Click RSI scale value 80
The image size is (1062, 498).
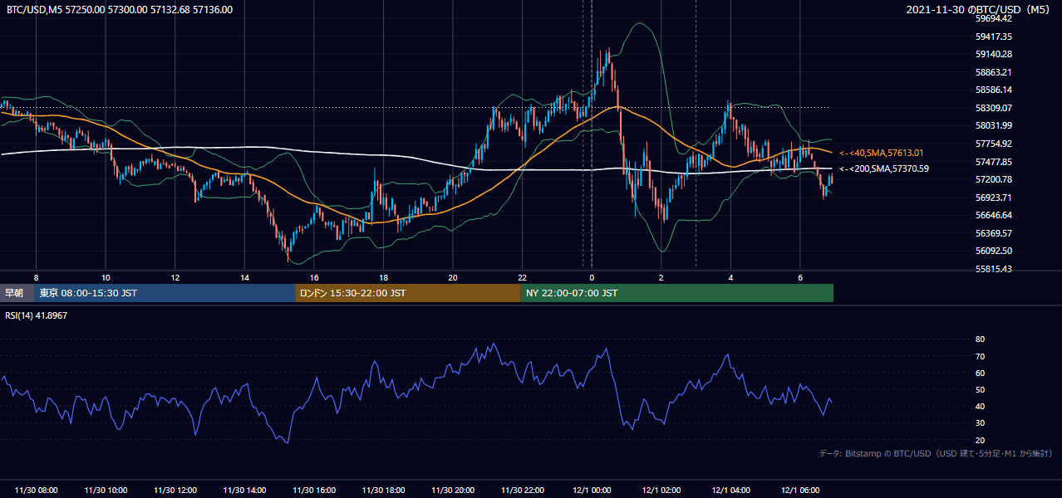(980, 339)
